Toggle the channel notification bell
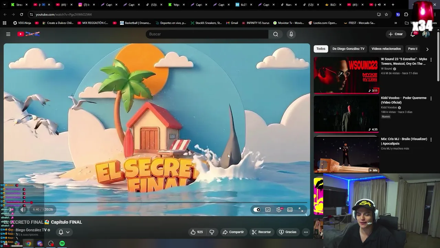 (61, 232)
